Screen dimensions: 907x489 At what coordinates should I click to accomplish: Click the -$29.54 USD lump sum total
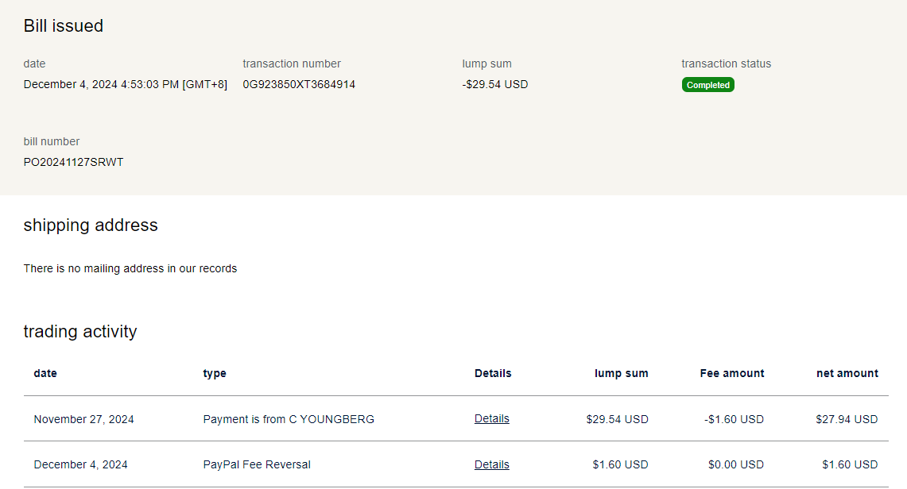coord(494,84)
